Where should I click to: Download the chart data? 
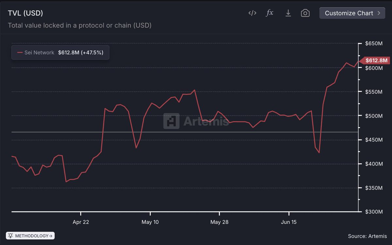(x=288, y=13)
